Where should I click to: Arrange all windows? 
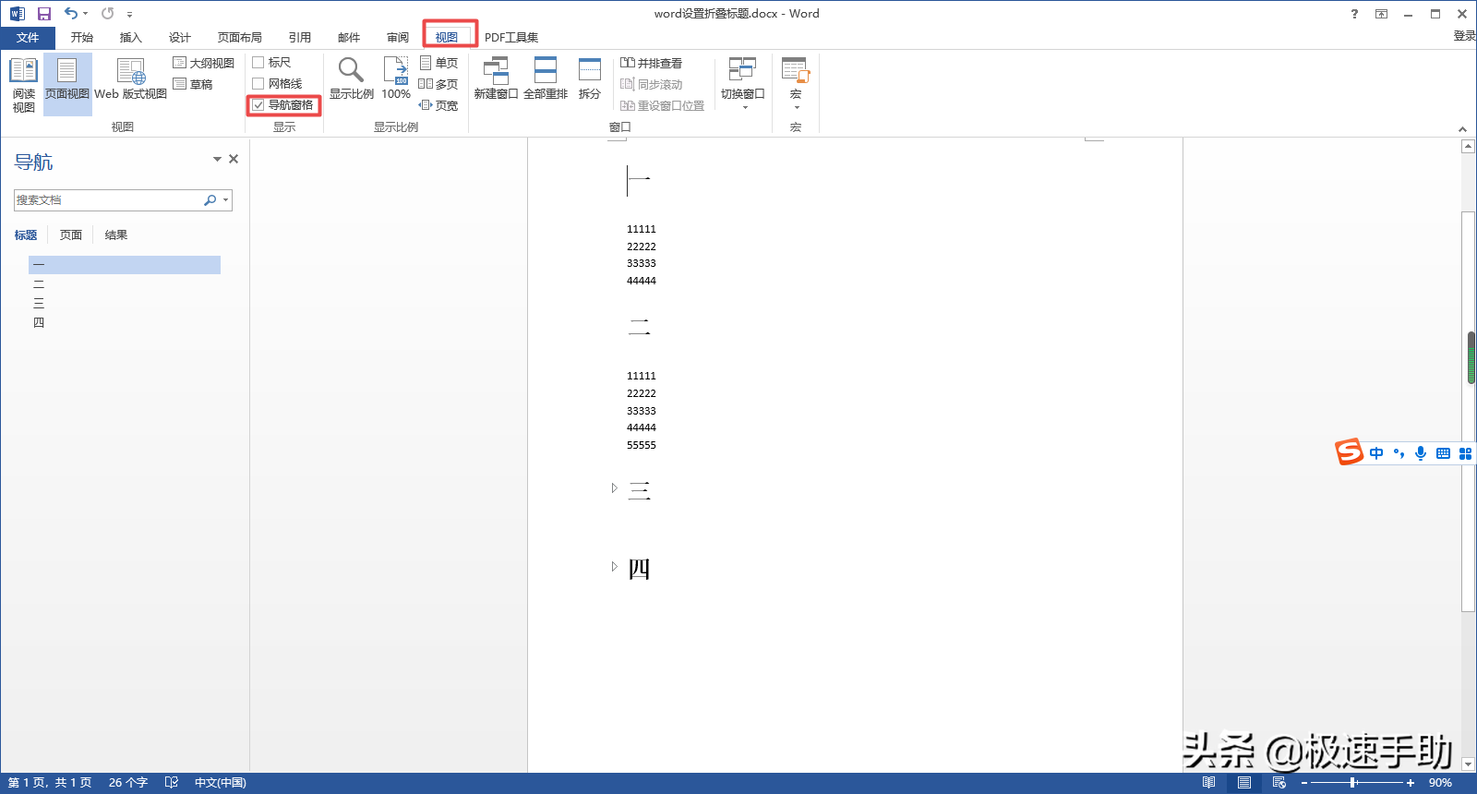(546, 79)
